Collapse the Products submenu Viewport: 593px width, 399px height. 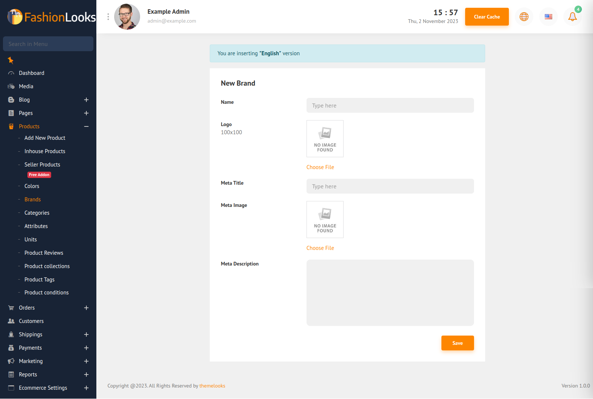(x=86, y=126)
